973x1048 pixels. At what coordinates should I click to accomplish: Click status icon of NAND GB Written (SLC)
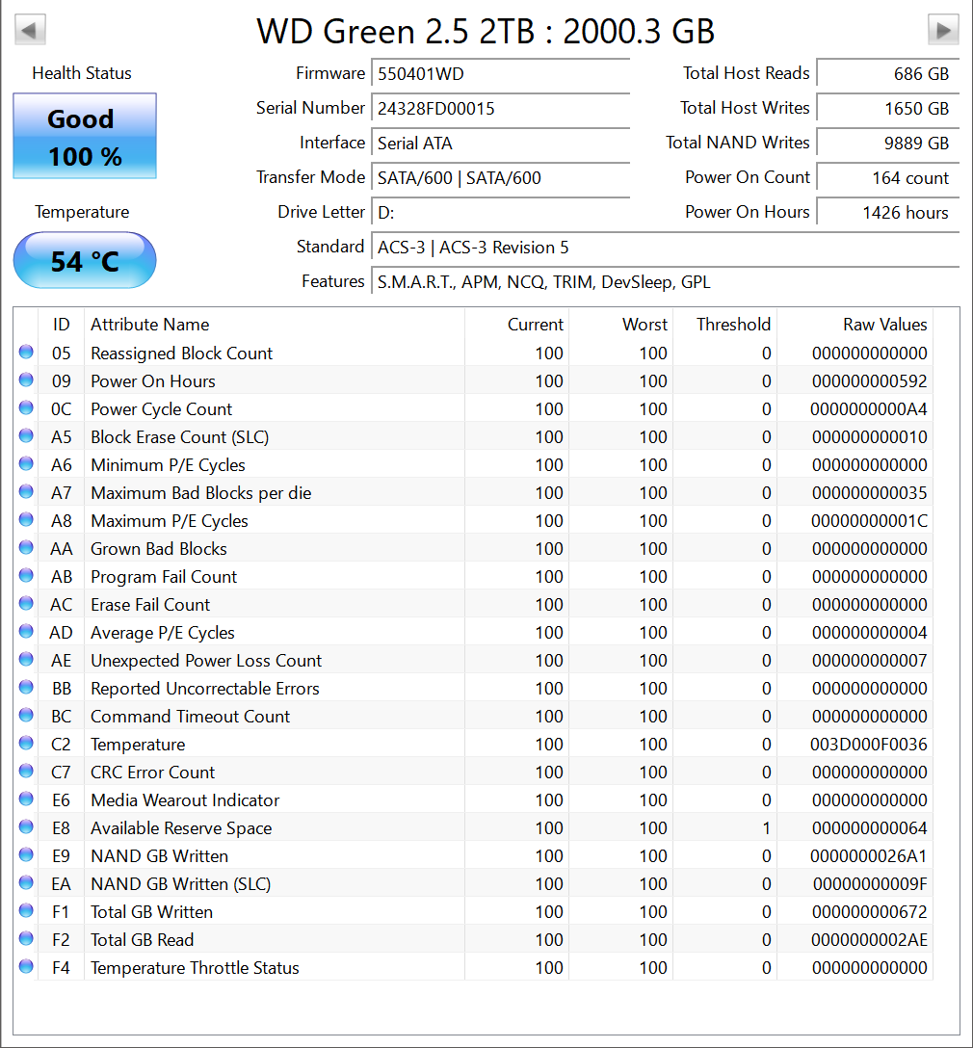coord(26,882)
